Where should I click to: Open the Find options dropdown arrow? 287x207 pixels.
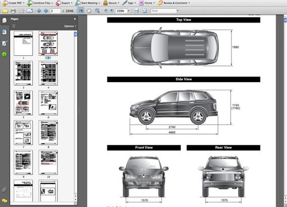tap(177, 11)
